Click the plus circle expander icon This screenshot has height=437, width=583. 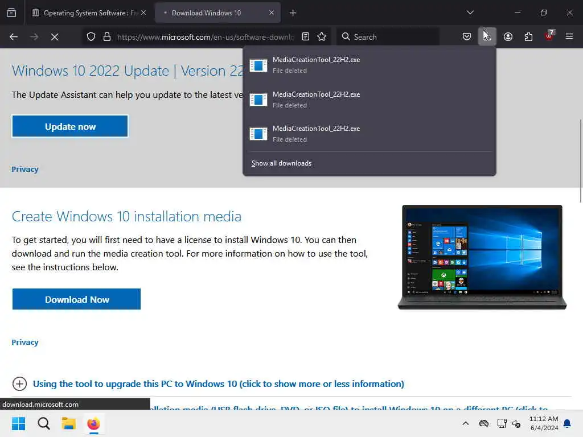[x=19, y=384]
